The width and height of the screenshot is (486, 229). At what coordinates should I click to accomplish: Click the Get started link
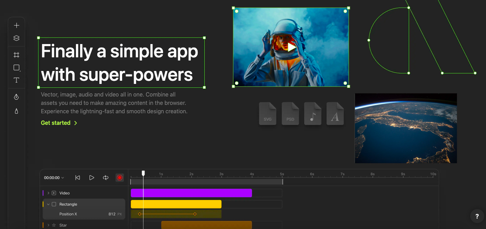(x=59, y=123)
